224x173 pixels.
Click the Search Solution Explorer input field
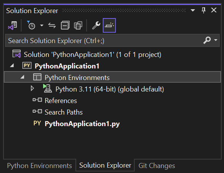104,40
